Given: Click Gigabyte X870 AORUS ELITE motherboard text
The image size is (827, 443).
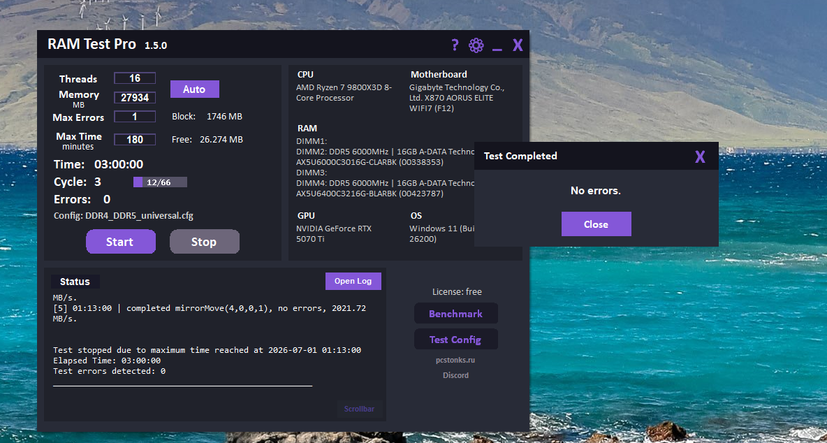Looking at the screenshot, I should coord(457,98).
